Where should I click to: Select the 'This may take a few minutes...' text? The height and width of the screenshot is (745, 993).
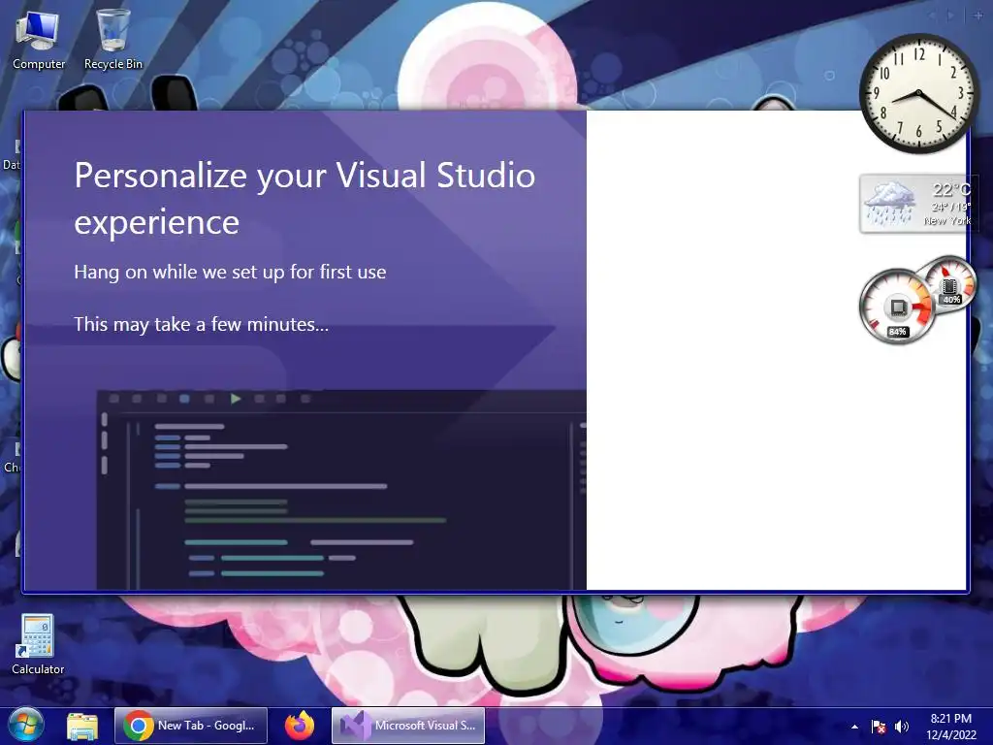coord(202,324)
